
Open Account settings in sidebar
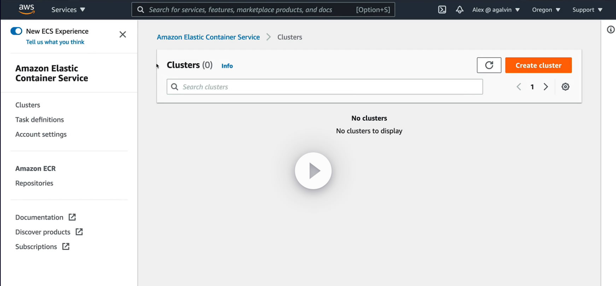[x=41, y=134]
